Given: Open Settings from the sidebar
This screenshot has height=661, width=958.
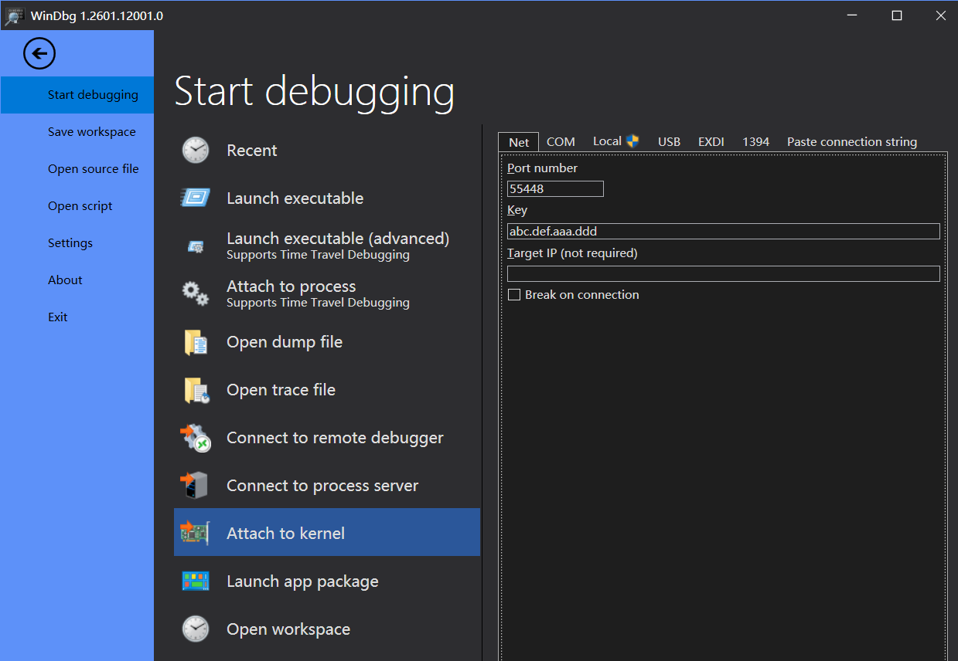Looking at the screenshot, I should 77,243.
